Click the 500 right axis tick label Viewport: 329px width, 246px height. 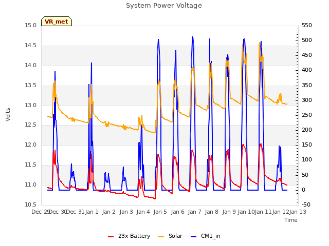click(307, 40)
